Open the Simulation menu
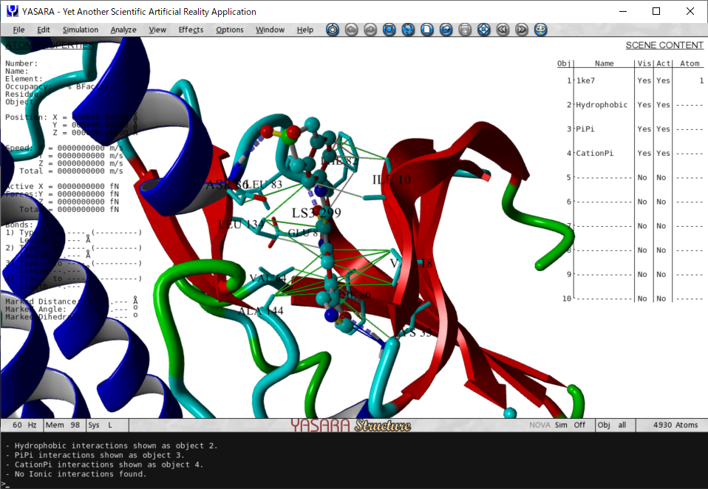The image size is (708, 489). point(80,30)
